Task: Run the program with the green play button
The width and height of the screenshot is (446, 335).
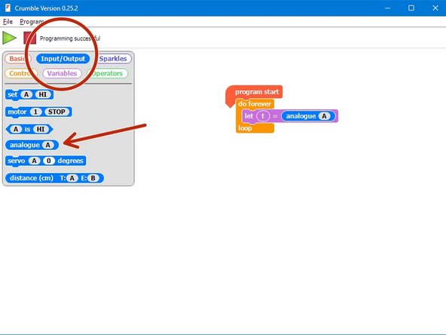Action: [x=9, y=38]
